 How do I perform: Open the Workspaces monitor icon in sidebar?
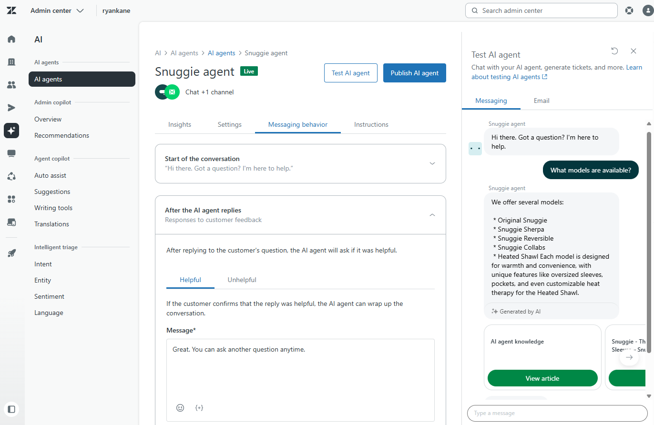11,153
